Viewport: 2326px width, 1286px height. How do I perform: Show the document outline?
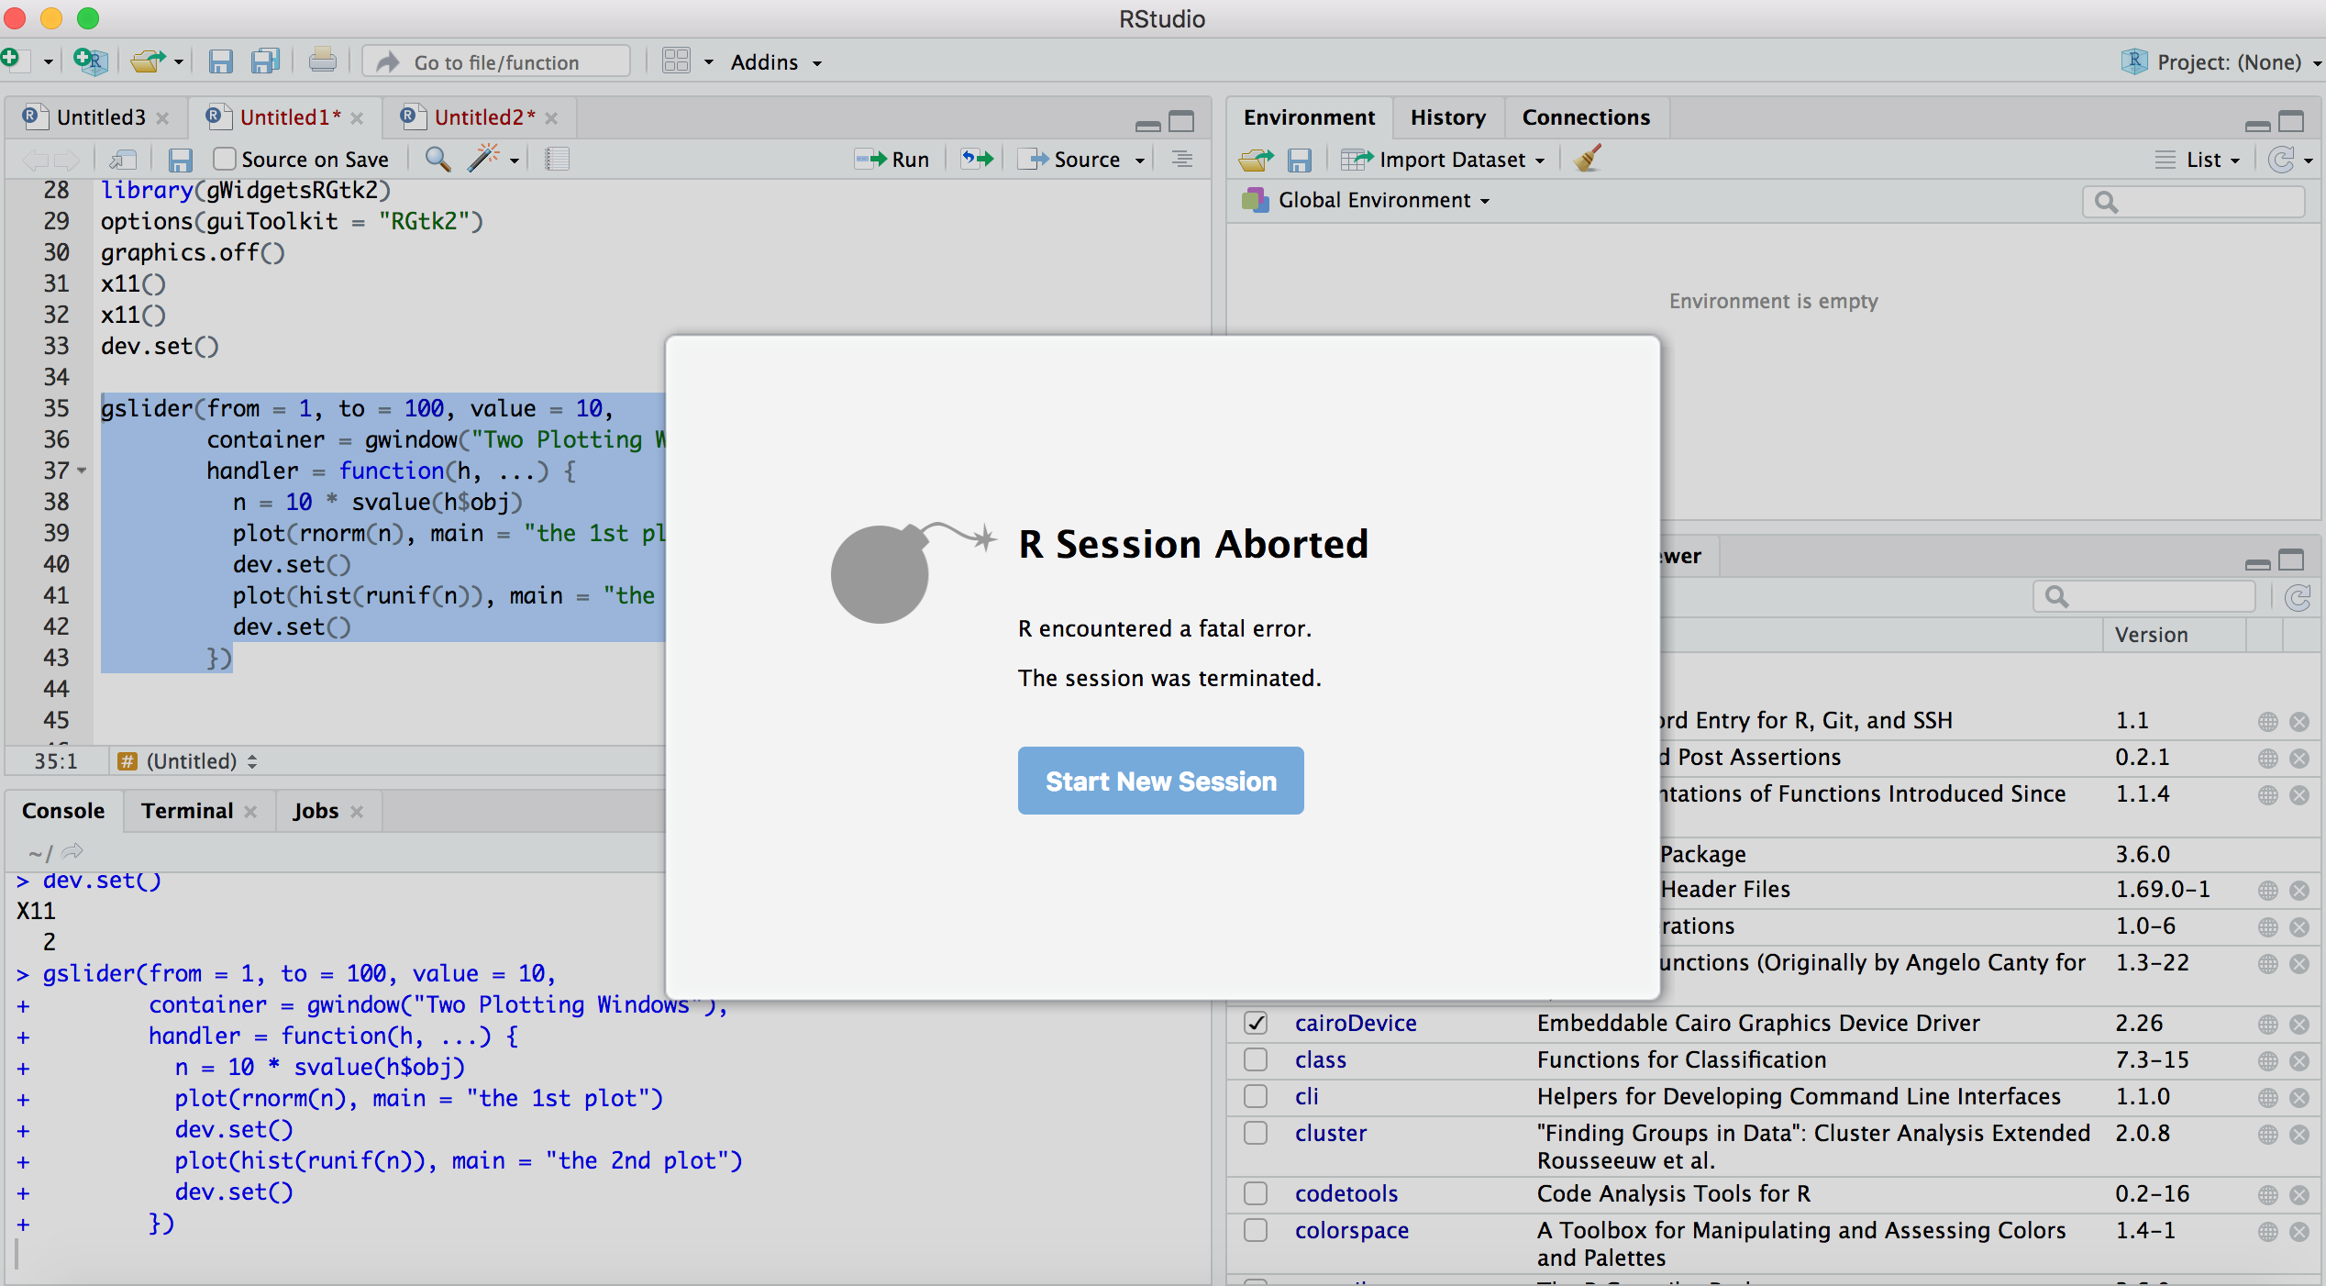pyautogui.click(x=1180, y=159)
